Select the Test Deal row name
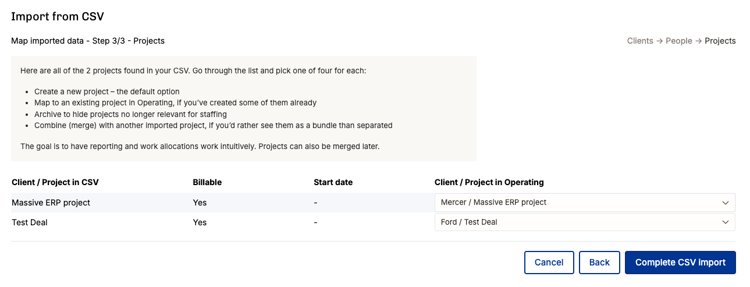 (x=30, y=222)
